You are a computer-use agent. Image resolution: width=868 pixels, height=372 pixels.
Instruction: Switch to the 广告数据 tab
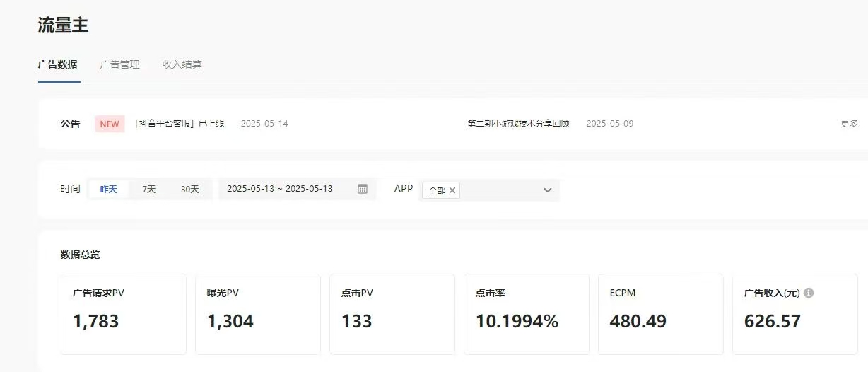[x=58, y=64]
